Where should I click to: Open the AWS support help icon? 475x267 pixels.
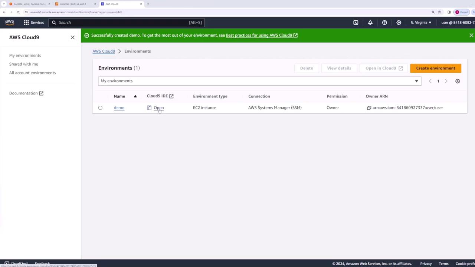pos(384,23)
